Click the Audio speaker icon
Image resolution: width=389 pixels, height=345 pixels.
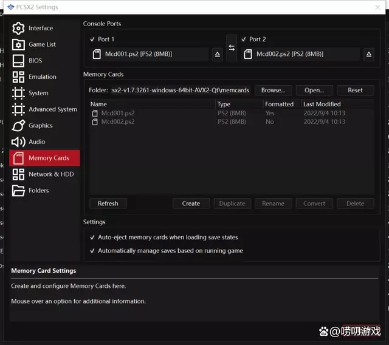tap(18, 142)
